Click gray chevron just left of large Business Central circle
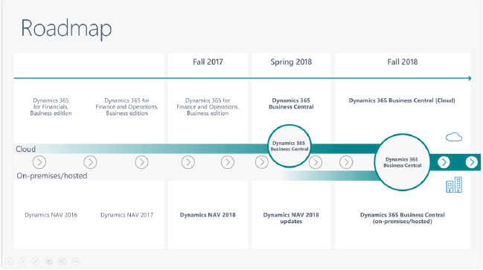This screenshot has height=270, width=483. coord(346,162)
